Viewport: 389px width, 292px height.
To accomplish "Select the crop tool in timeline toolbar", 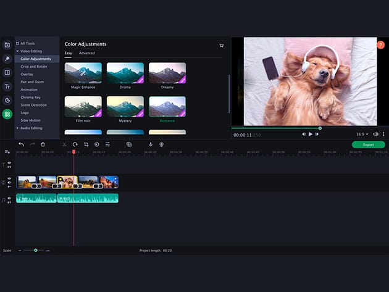I will 86,144.
